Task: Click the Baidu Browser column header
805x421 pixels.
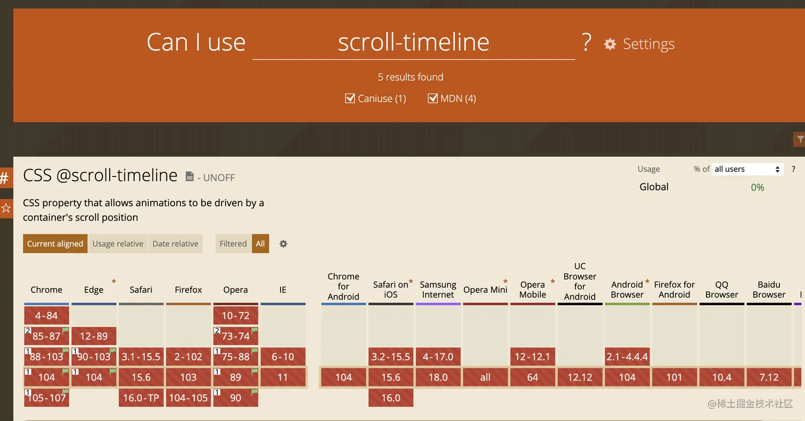Action: click(x=769, y=290)
